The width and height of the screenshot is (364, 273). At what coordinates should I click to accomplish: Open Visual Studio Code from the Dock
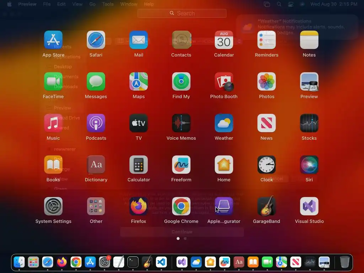[161, 262]
